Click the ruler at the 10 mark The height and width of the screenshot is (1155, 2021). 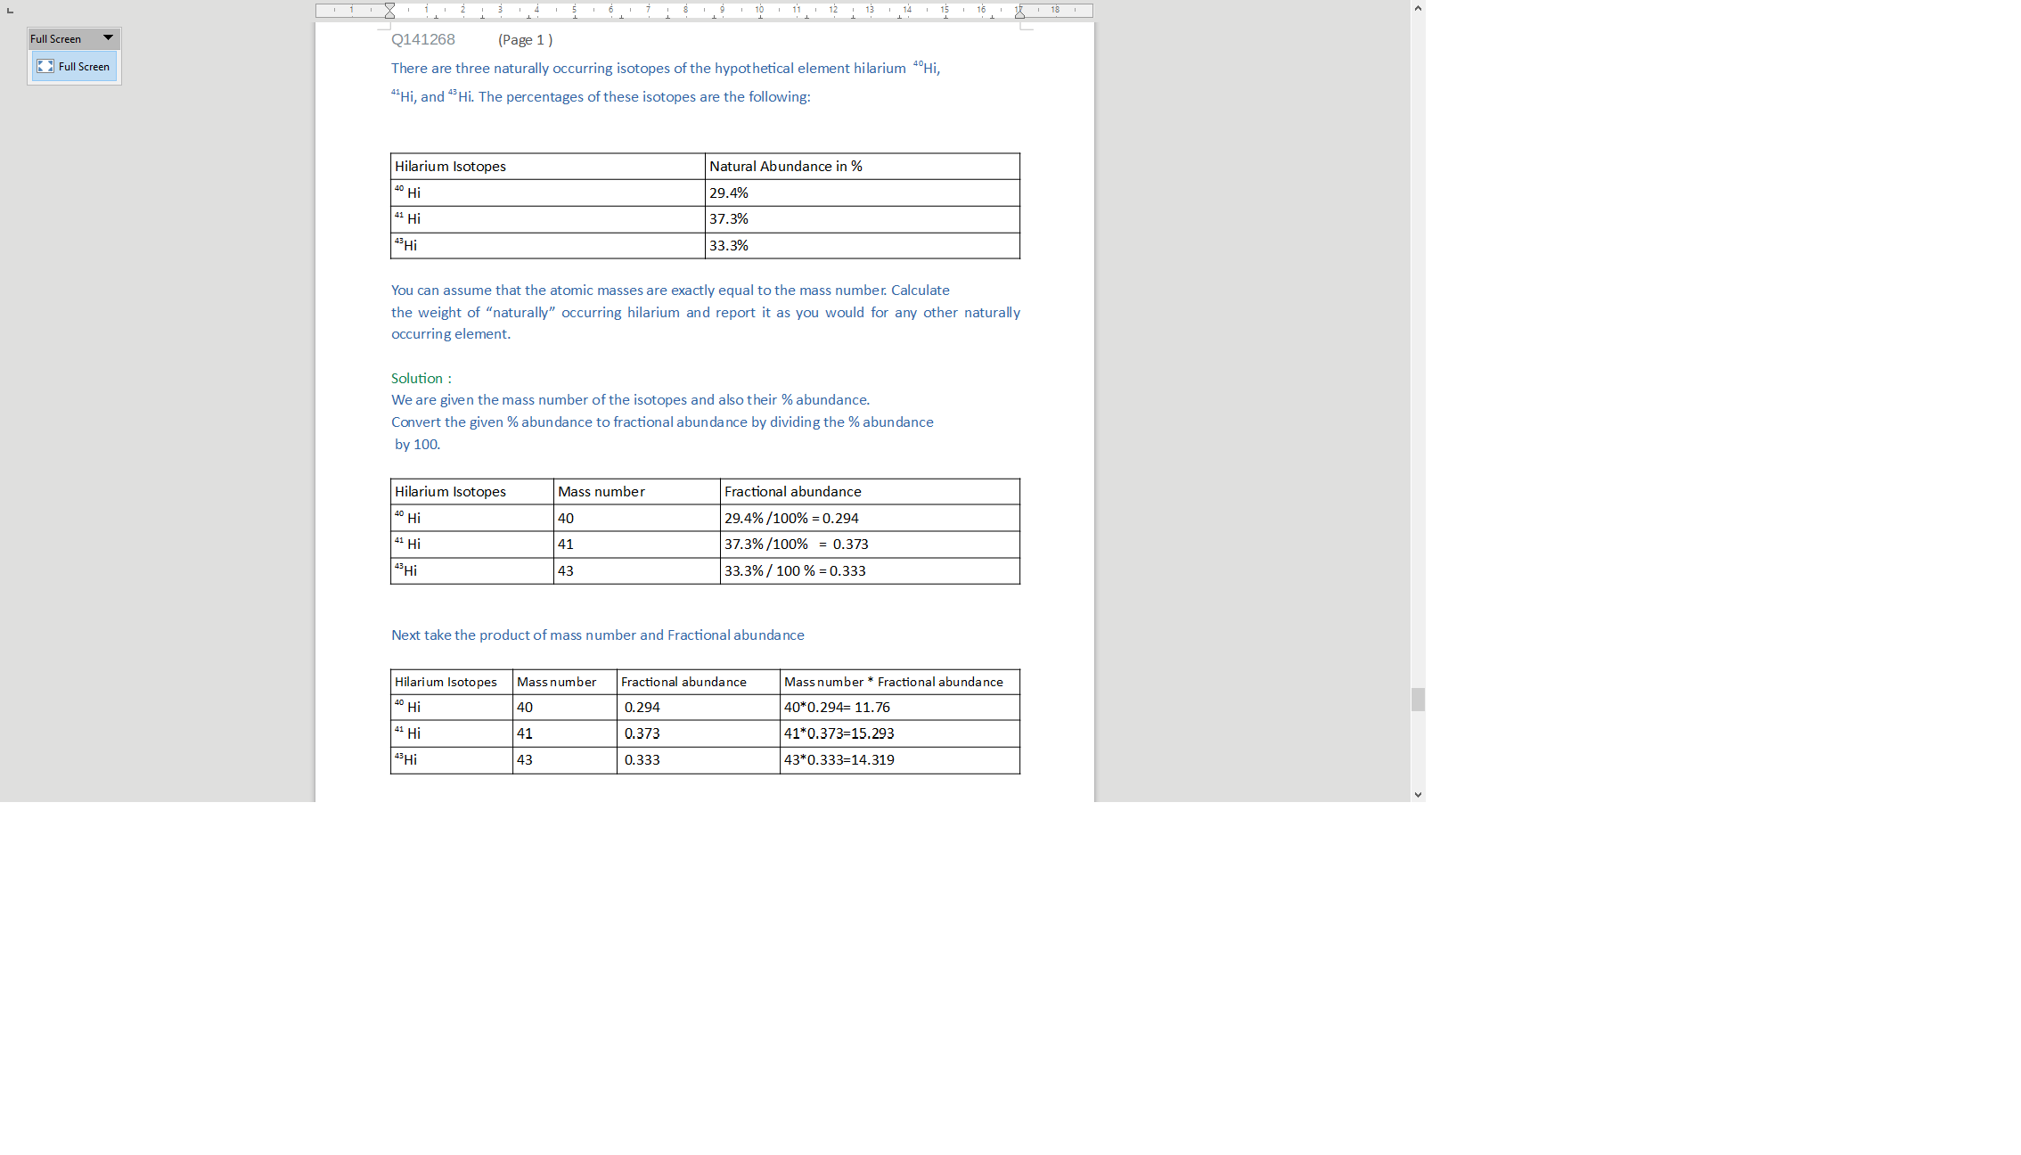[x=759, y=10]
